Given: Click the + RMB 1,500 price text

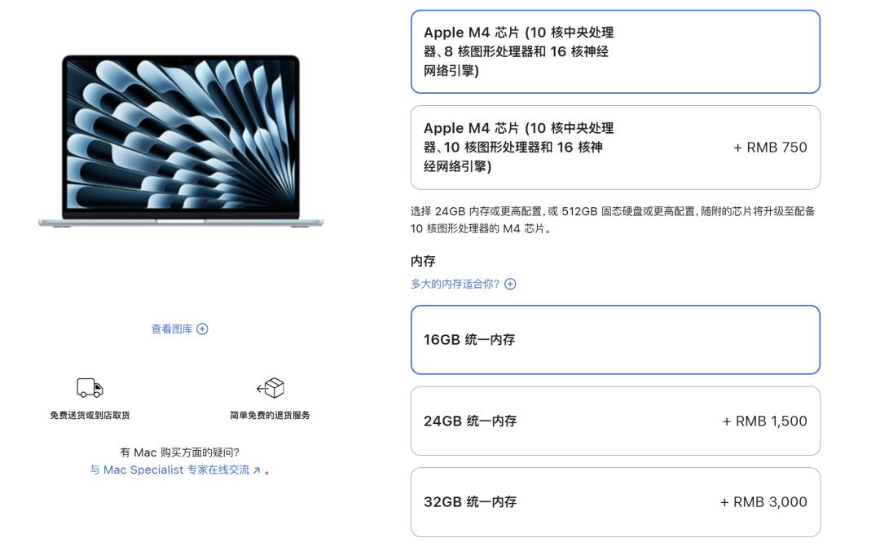Looking at the screenshot, I should click(764, 421).
